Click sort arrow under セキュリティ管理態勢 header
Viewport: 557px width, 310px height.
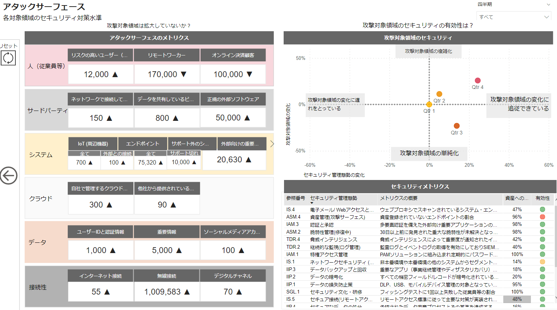pyautogui.click(x=312, y=203)
